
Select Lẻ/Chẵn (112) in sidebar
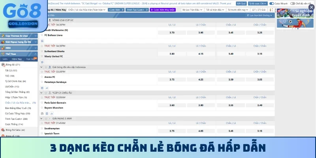[x=12, y=87]
